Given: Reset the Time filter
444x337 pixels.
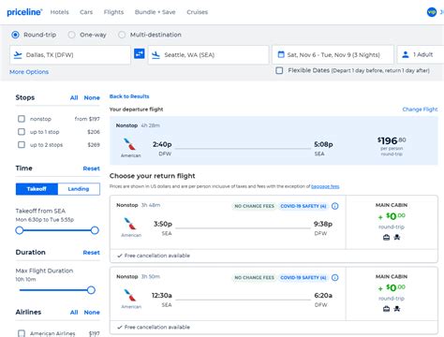Looking at the screenshot, I should (92, 168).
